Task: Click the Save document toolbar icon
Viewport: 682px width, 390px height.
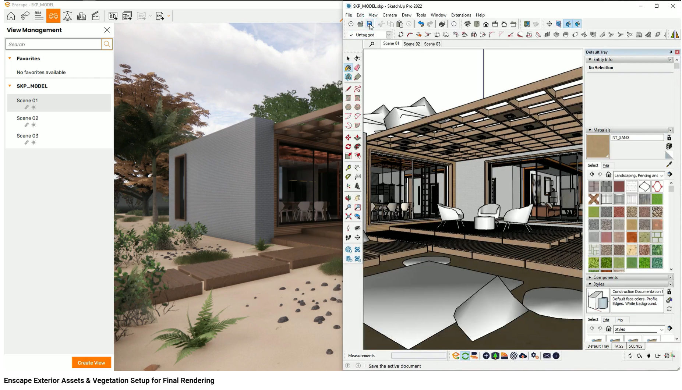Action: pos(370,24)
